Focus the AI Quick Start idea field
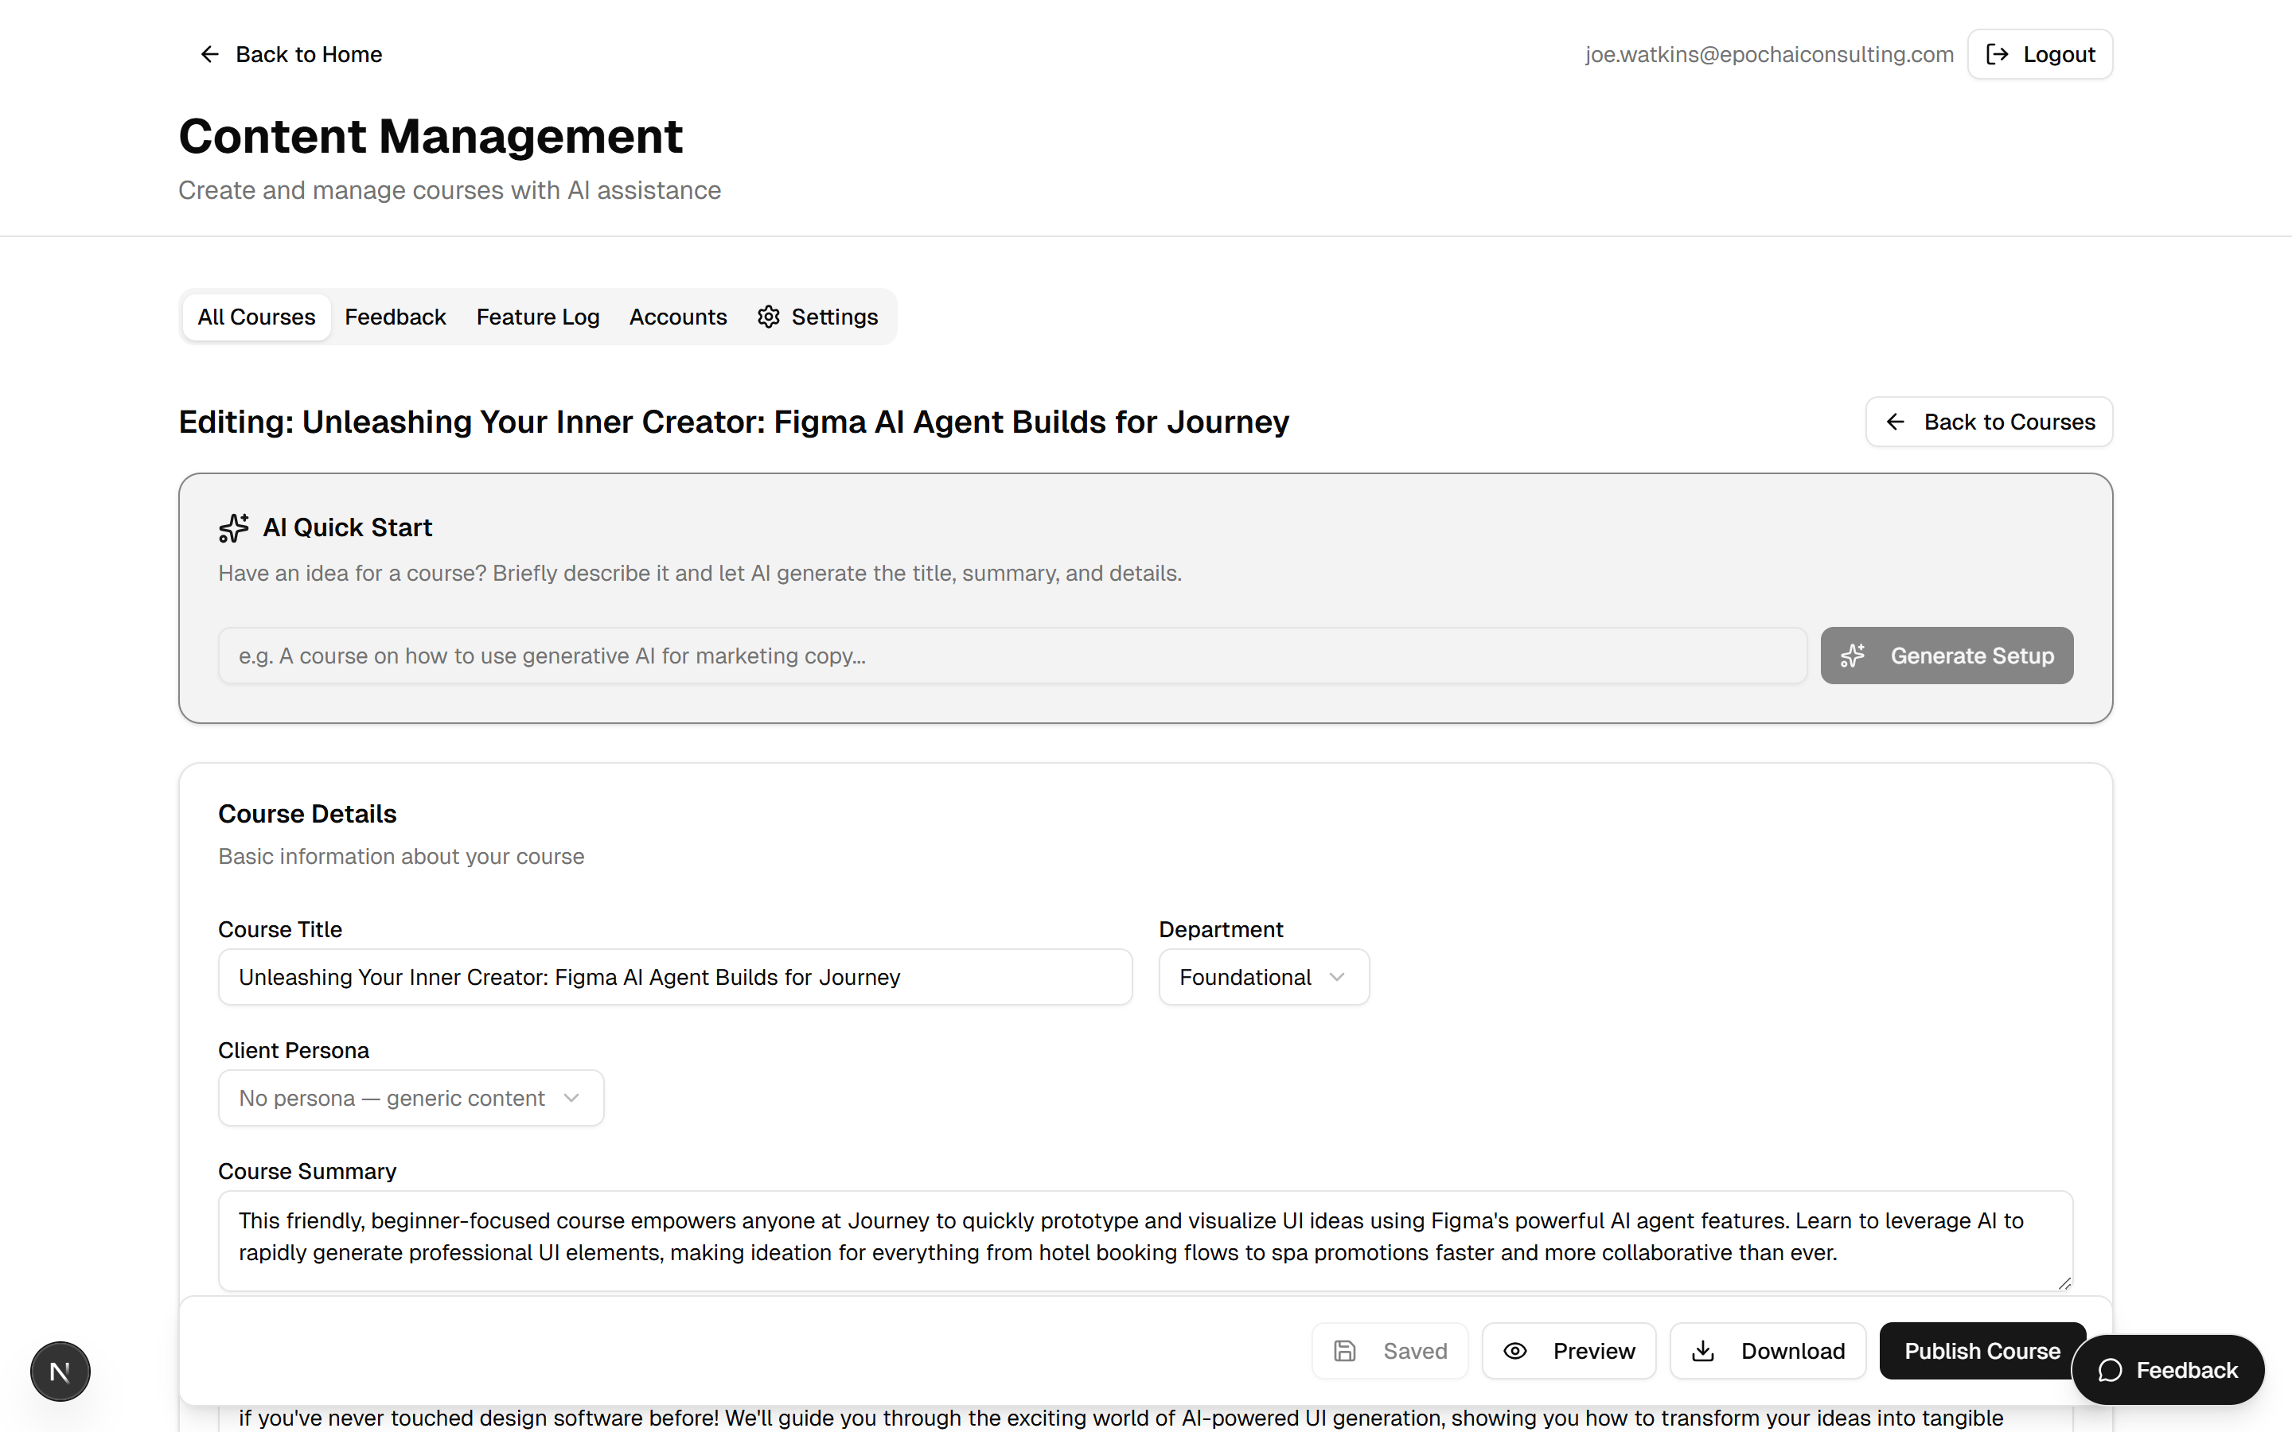 (x=1012, y=656)
